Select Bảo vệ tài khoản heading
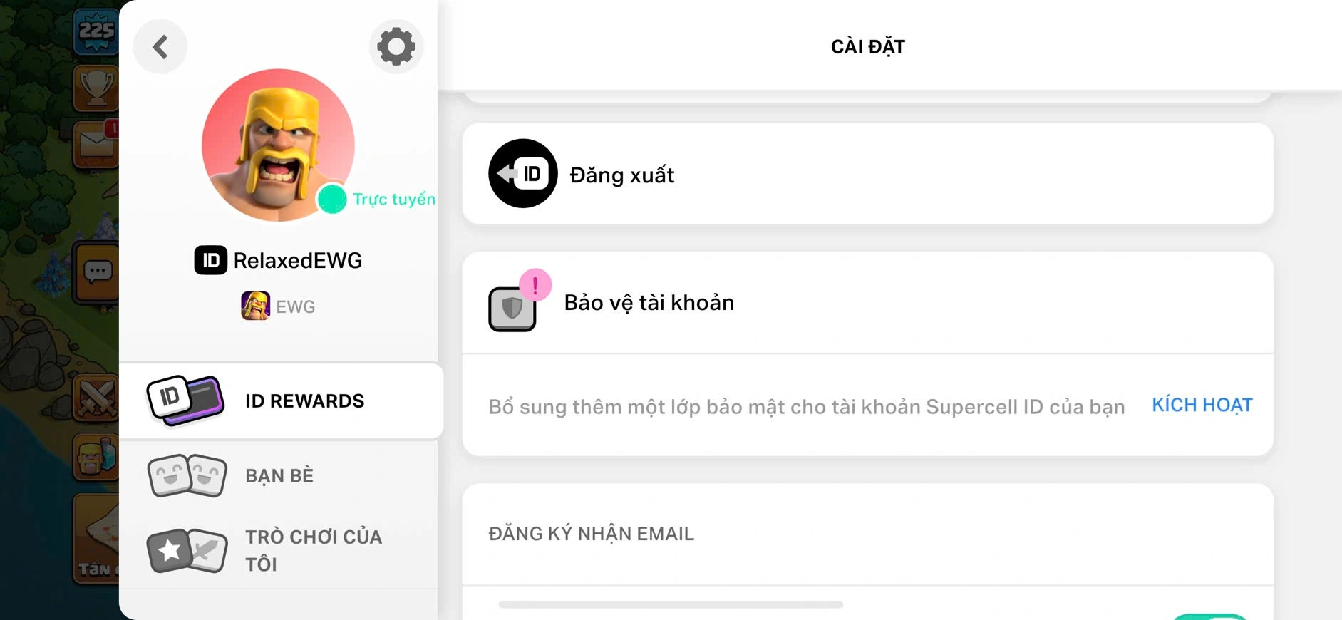This screenshot has height=620, width=1342. pos(649,303)
